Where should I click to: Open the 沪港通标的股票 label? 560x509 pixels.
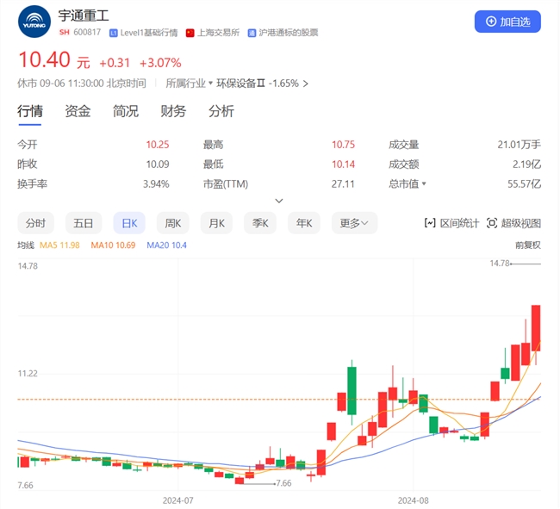[x=289, y=33]
